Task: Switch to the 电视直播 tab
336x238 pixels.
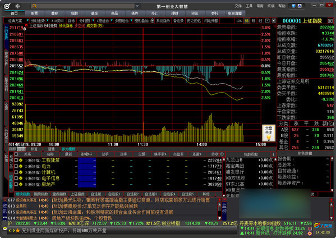Action: (x=234, y=13)
